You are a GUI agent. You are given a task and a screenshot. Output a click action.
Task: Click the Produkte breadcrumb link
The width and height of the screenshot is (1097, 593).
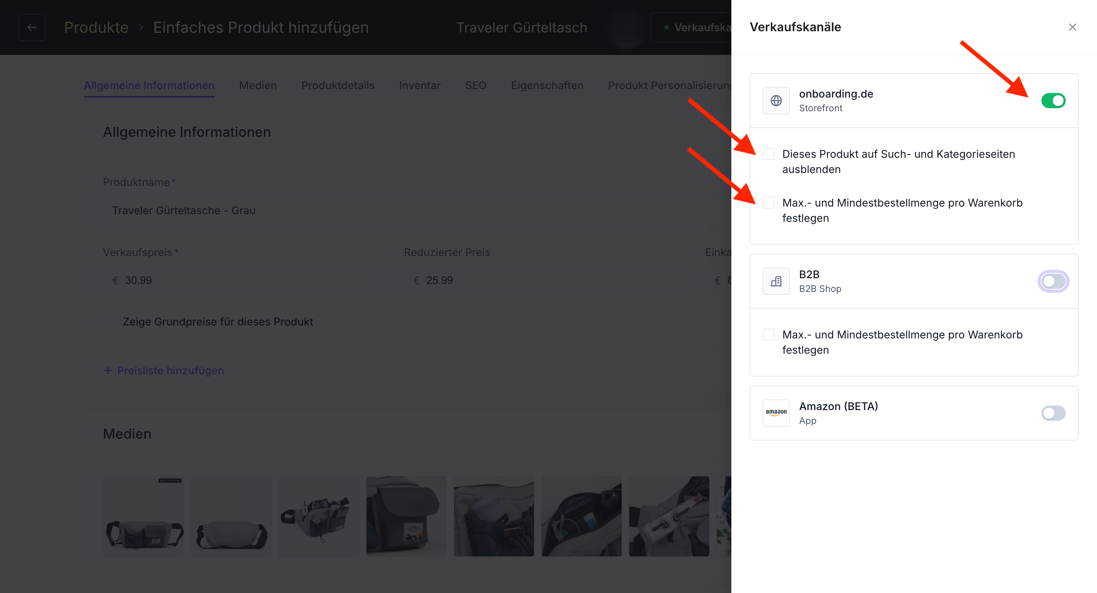[96, 27]
